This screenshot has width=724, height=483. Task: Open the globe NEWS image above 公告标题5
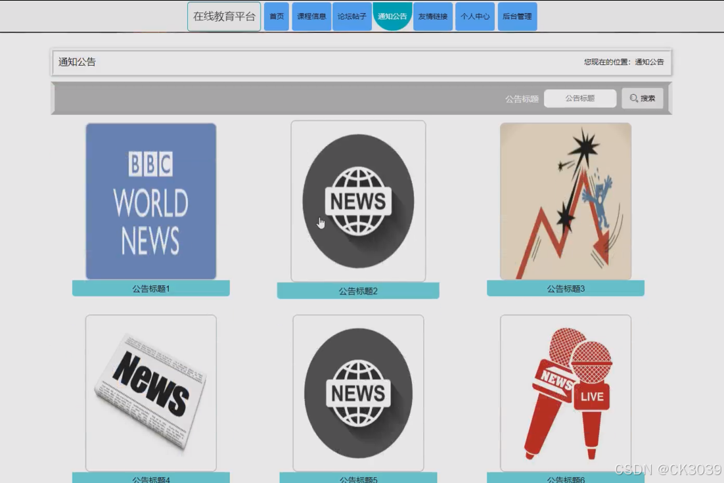tap(358, 393)
